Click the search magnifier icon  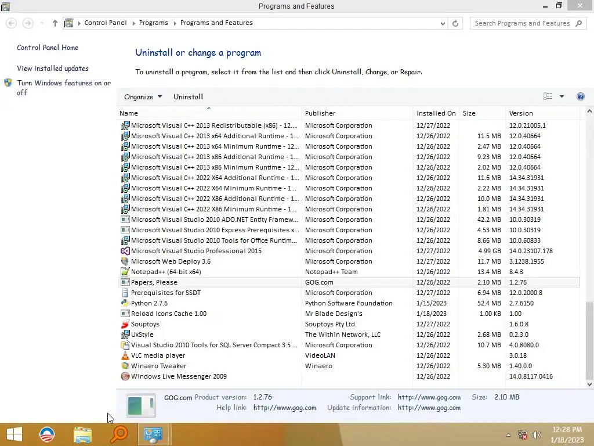tap(578, 23)
